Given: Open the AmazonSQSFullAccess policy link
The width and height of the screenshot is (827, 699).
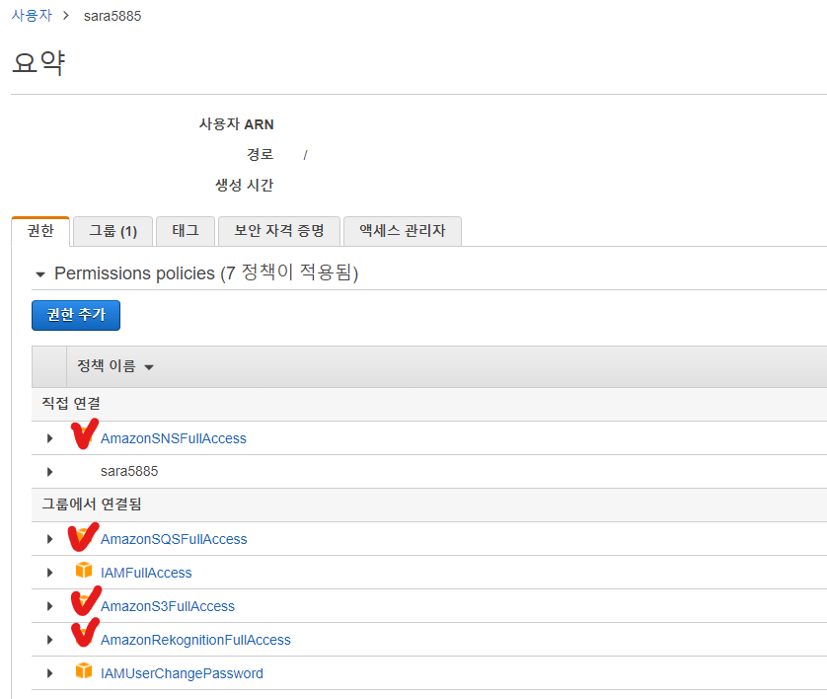Looking at the screenshot, I should [174, 539].
